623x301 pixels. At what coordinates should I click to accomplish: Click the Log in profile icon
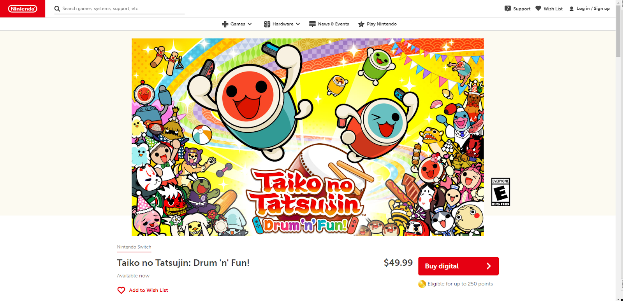572,9
